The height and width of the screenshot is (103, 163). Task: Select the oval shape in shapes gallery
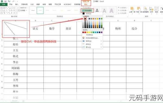(x=14, y=8)
